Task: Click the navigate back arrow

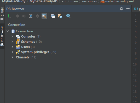Action: (17, 16)
